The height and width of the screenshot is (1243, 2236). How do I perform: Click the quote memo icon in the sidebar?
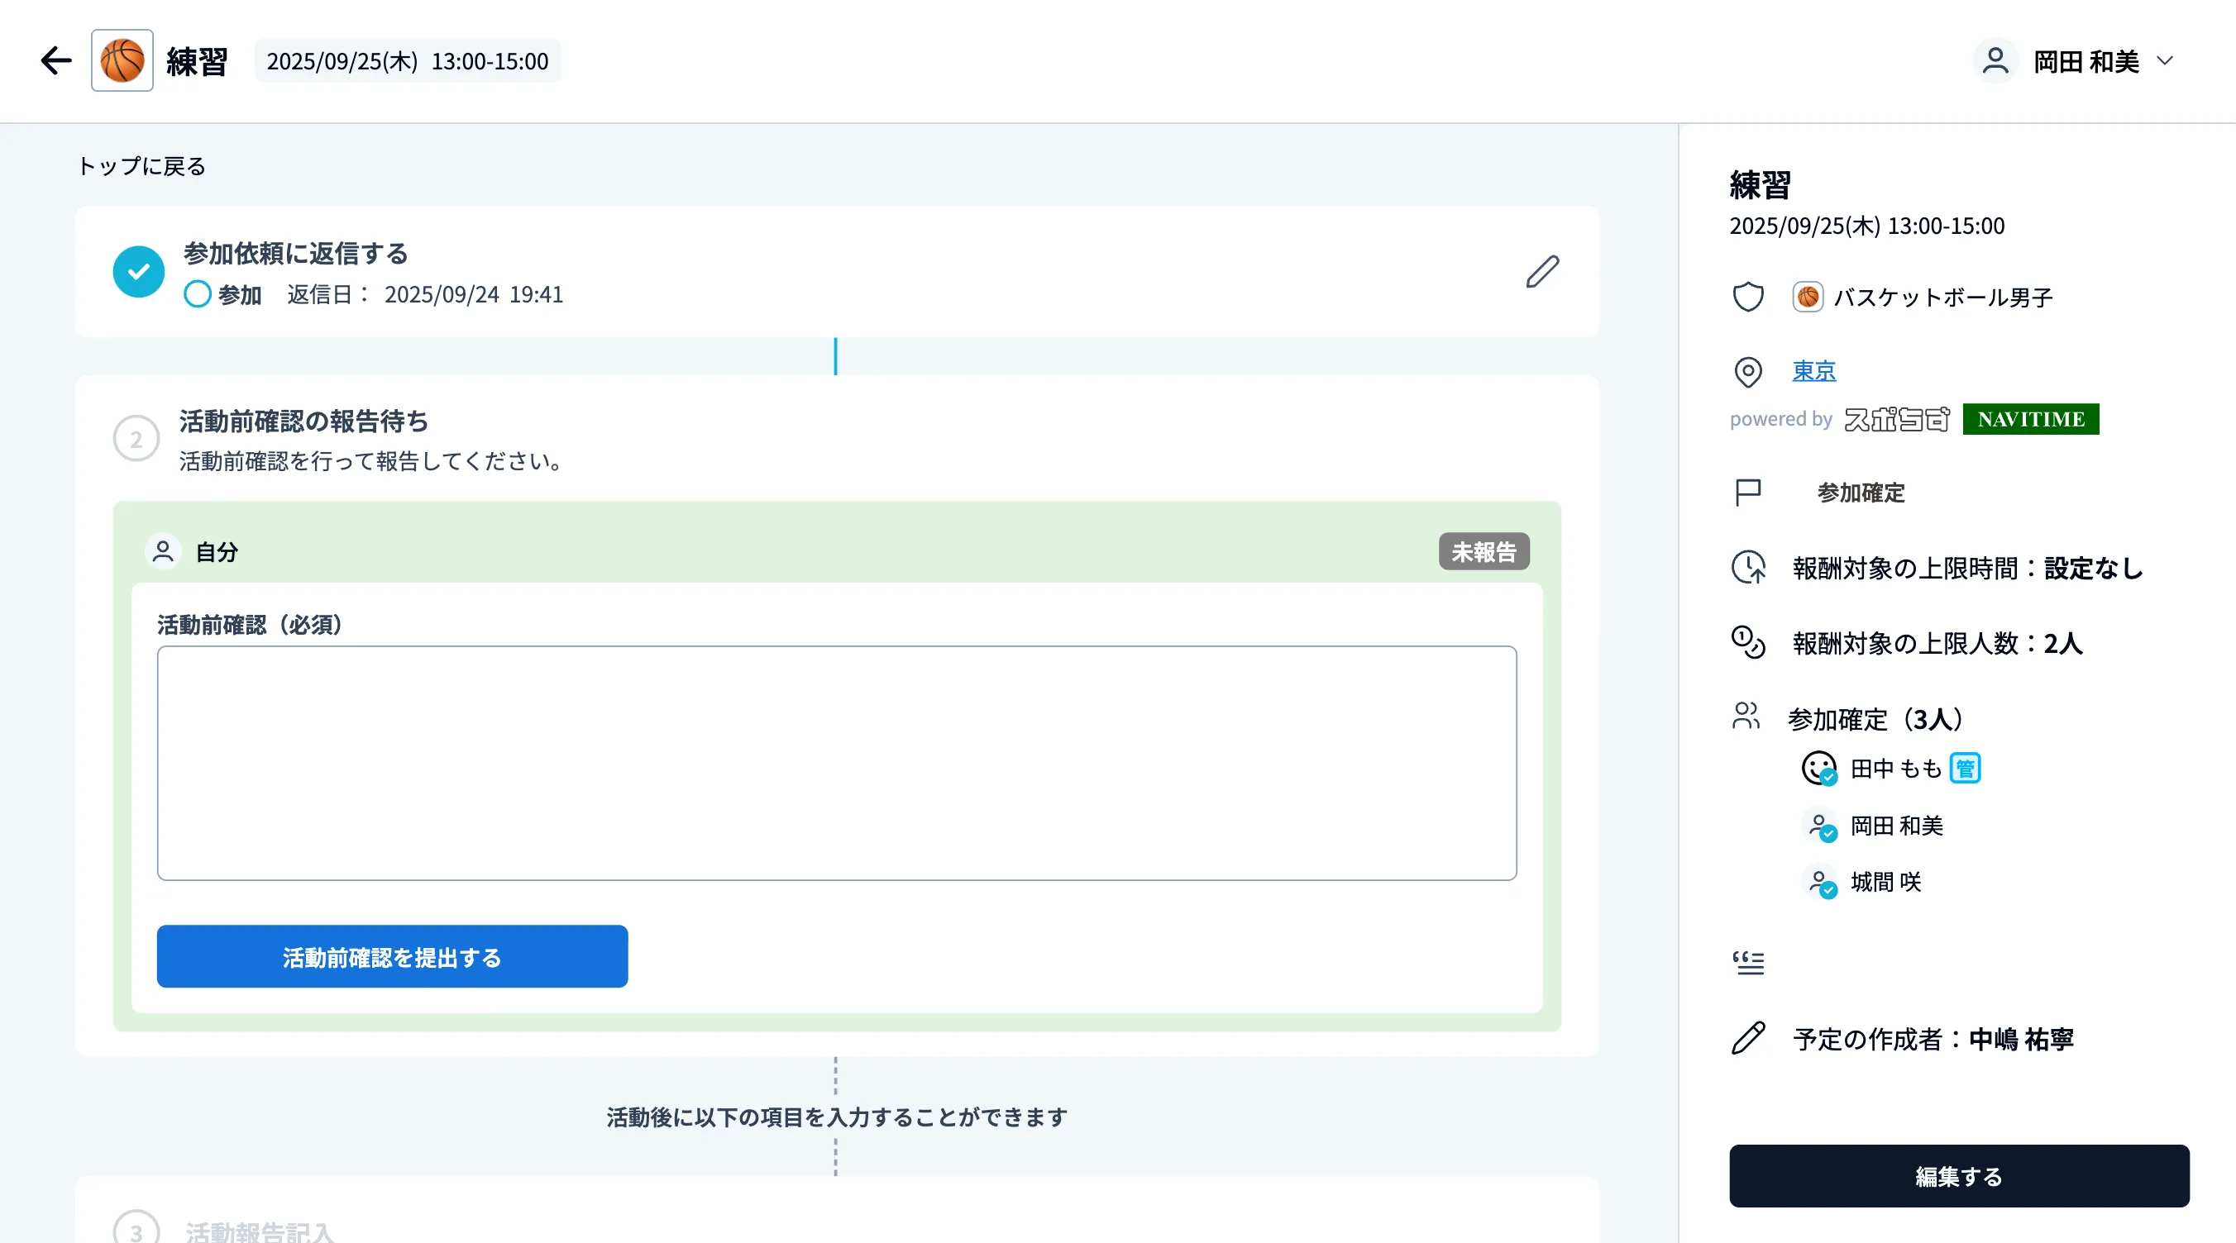click(x=1749, y=963)
